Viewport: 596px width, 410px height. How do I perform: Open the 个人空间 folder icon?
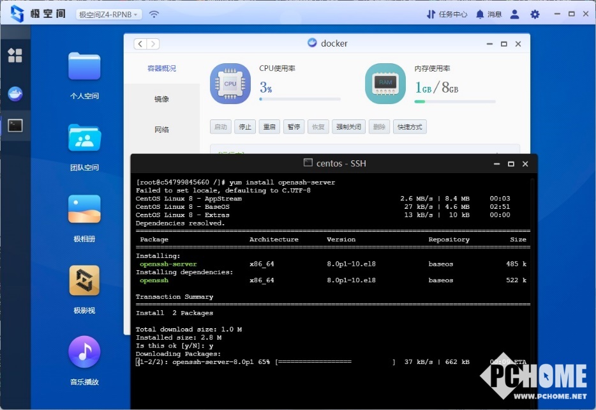pos(84,66)
